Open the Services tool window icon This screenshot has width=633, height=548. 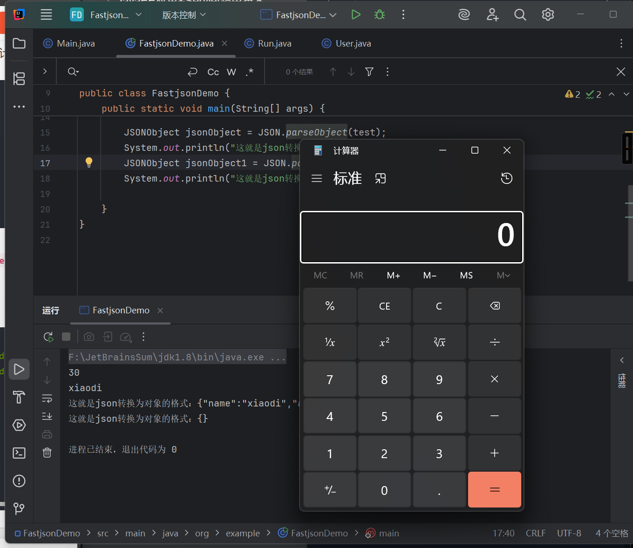tap(19, 425)
